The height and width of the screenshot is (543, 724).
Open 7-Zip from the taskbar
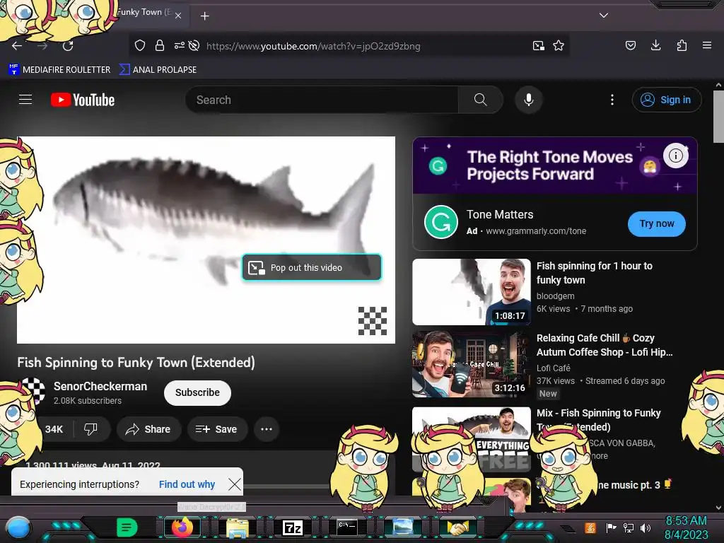click(x=293, y=527)
